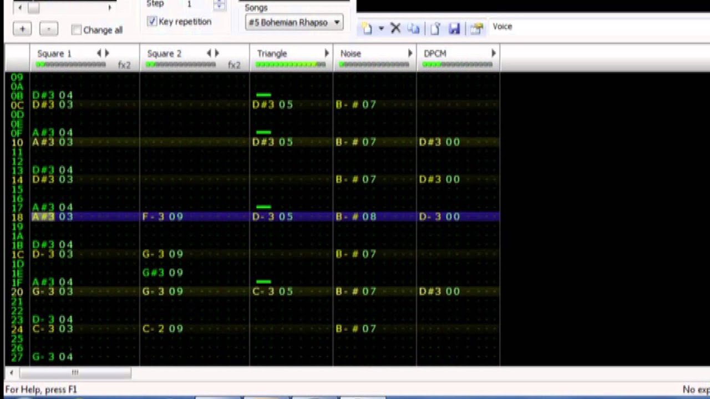The width and height of the screenshot is (710, 399).
Task: Select the G- 3 03 note in Square 1
Action: coord(53,291)
